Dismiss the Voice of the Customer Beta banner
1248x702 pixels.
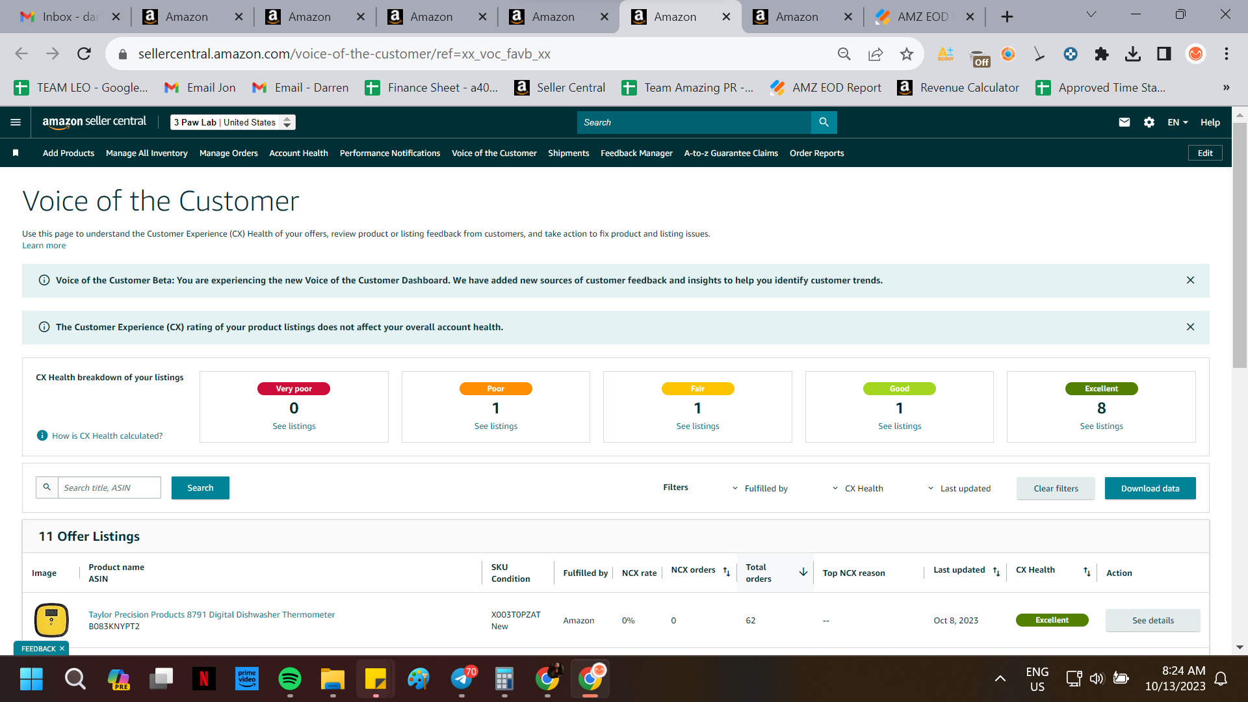click(x=1190, y=280)
